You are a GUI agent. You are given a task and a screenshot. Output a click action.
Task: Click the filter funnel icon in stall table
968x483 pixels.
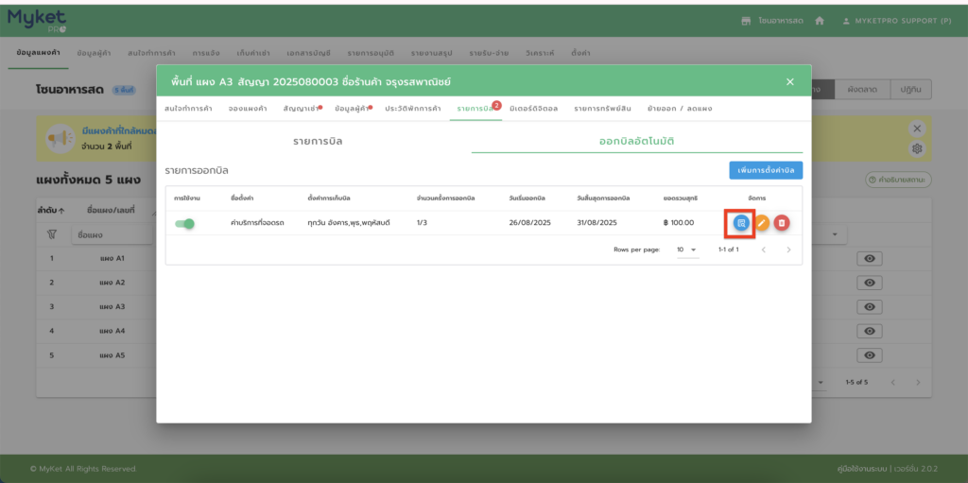coord(52,234)
